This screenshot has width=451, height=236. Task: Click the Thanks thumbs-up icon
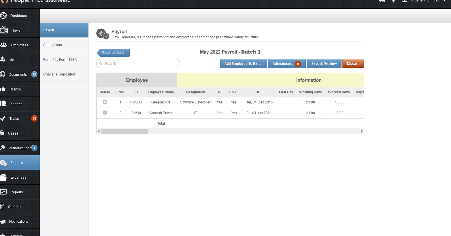[x=3, y=89]
